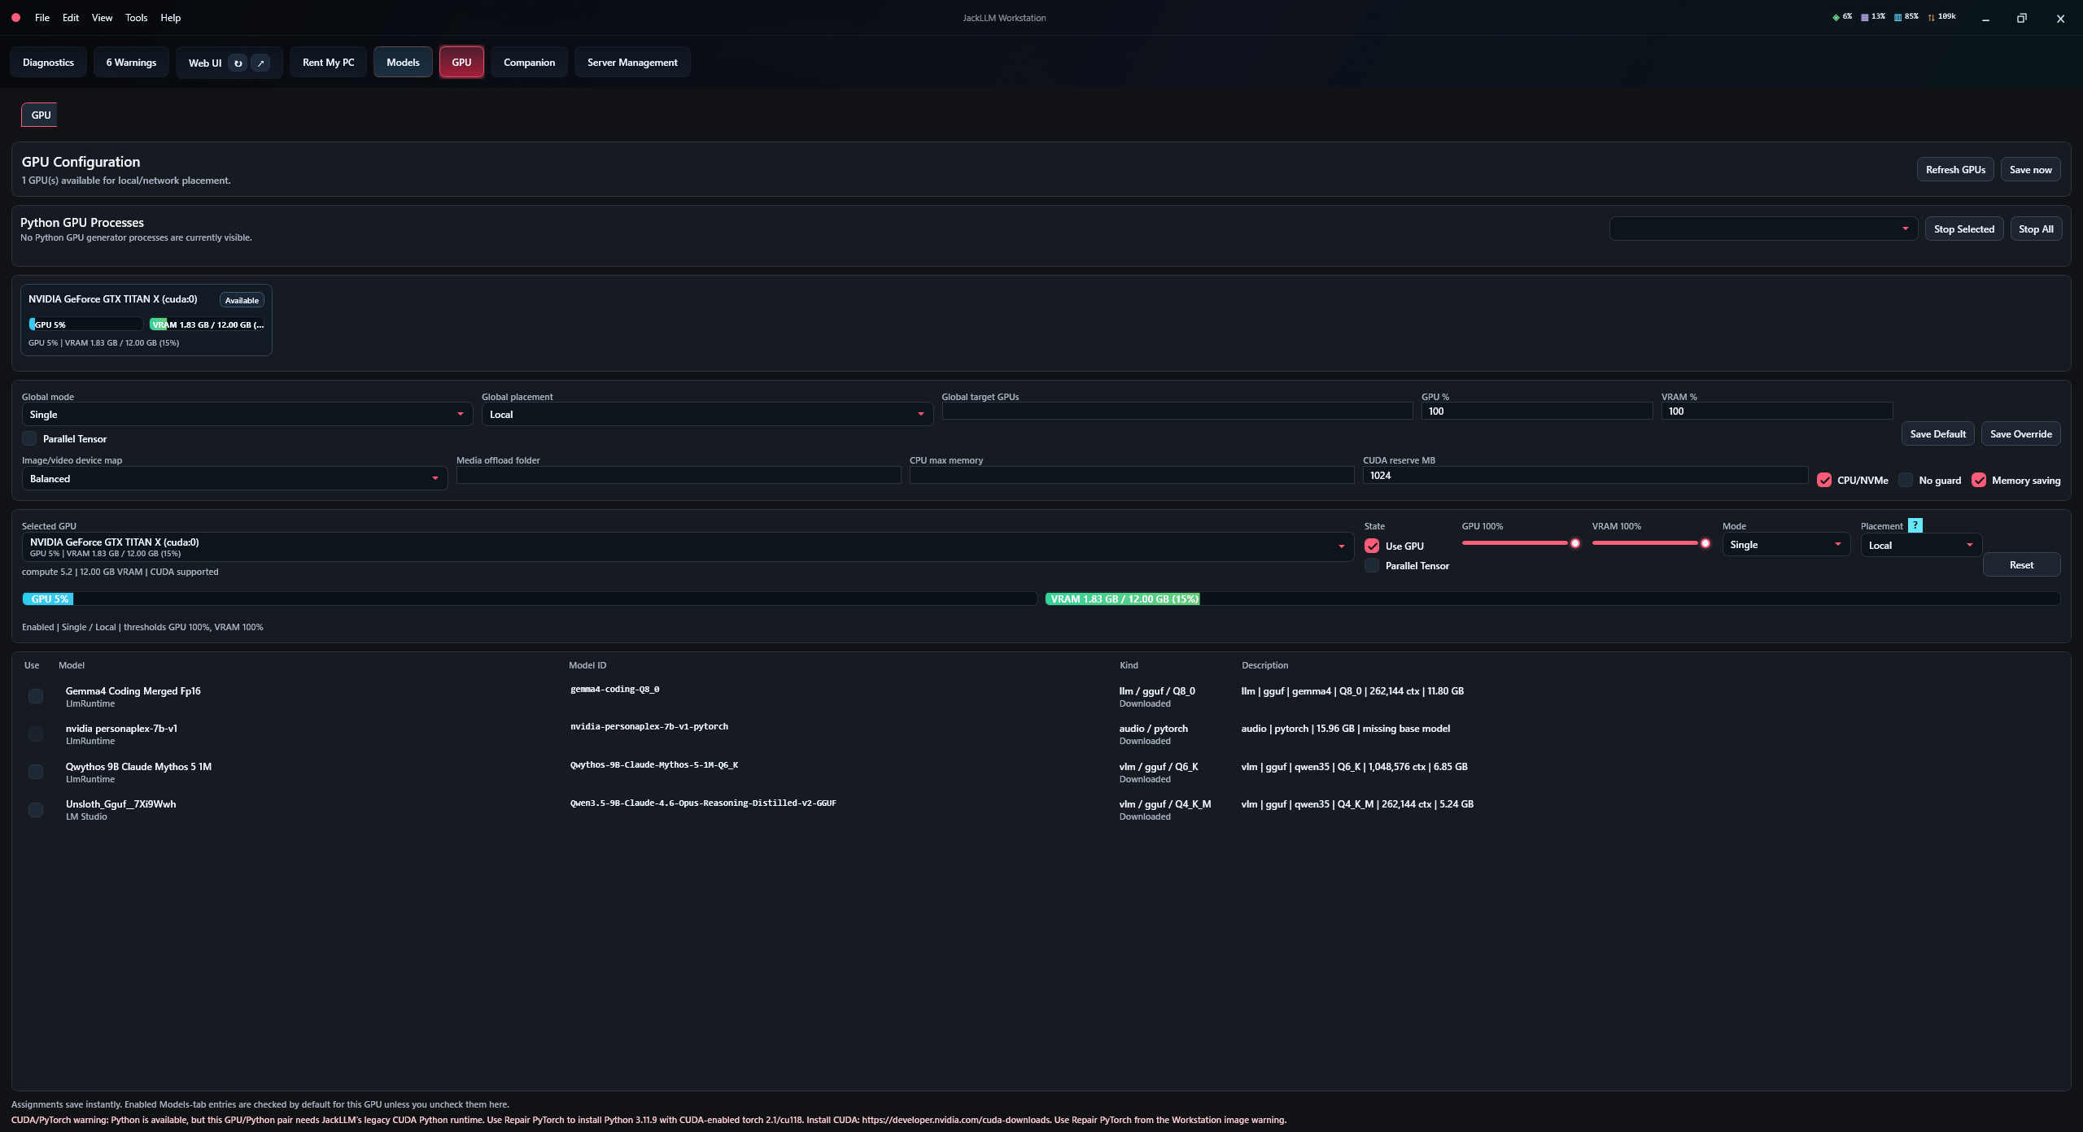Expand the Selected GPU dropdown
The image size is (2083, 1132).
coord(688,546)
